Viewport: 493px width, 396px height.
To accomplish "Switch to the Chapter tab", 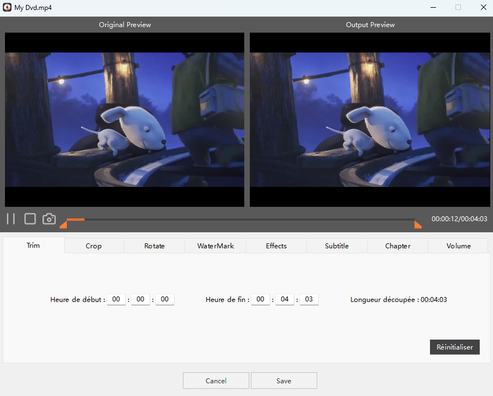I will coord(397,246).
